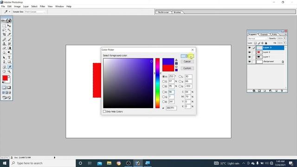Select the Zoom tool
The image size is (297, 167).
click(x=9, y=71)
